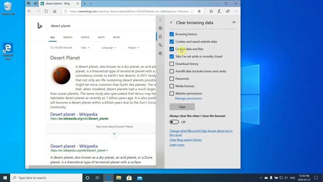Refresh the page with the reload icon

tap(46, 11)
